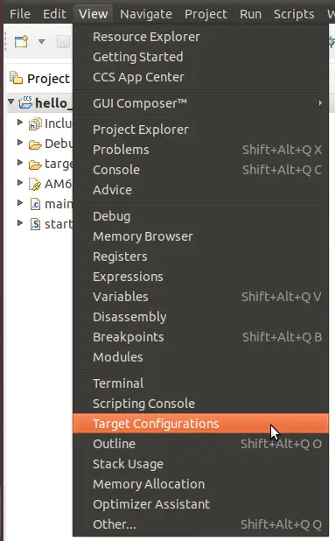
Task: Expand the GUI Composer submenu
Action: pyautogui.click(x=200, y=103)
